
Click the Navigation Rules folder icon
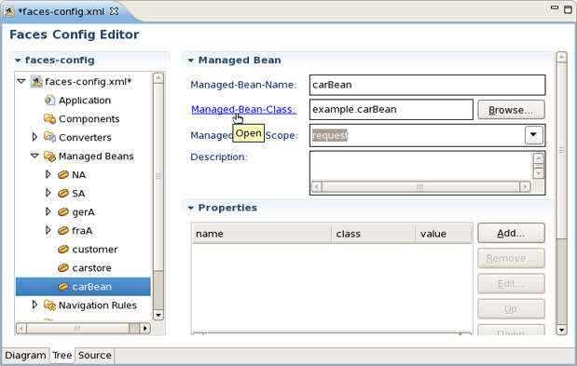pyautogui.click(x=49, y=305)
